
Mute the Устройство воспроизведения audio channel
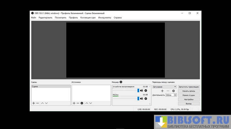tap(141, 91)
